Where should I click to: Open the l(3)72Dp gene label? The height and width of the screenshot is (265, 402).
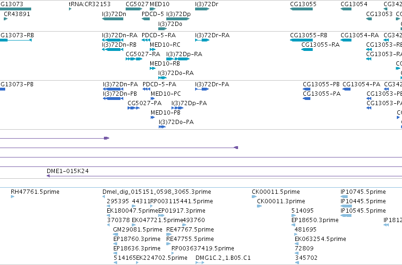pos(179,14)
